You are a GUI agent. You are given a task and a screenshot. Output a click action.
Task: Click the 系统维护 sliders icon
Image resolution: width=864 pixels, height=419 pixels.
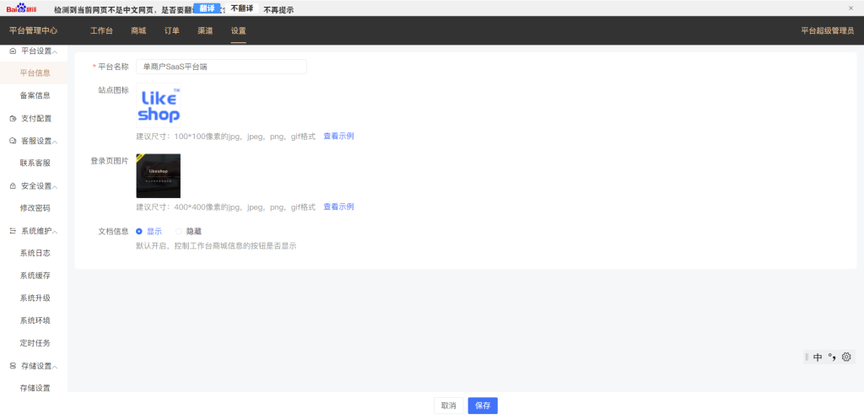[x=13, y=231]
